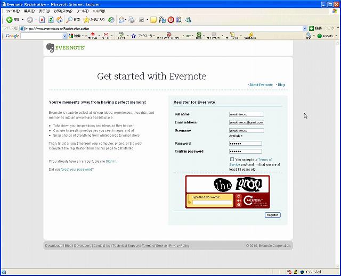341x276 pixels.
Task: Open the History icon
Action: point(111,20)
